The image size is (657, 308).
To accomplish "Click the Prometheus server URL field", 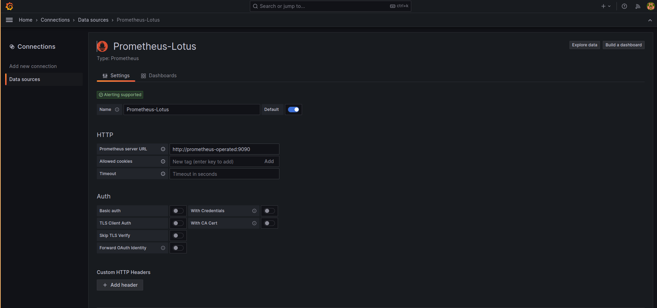I will [224, 149].
